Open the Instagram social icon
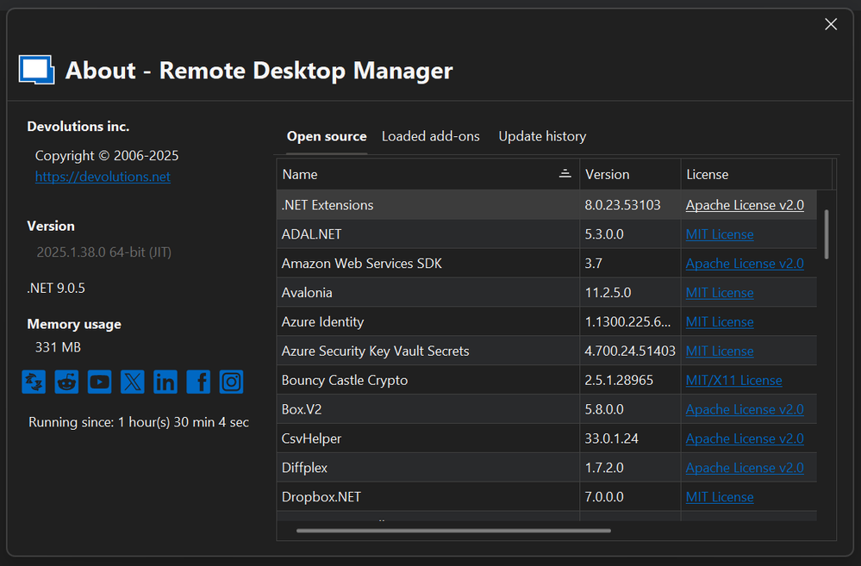This screenshot has width=861, height=566. [x=231, y=382]
